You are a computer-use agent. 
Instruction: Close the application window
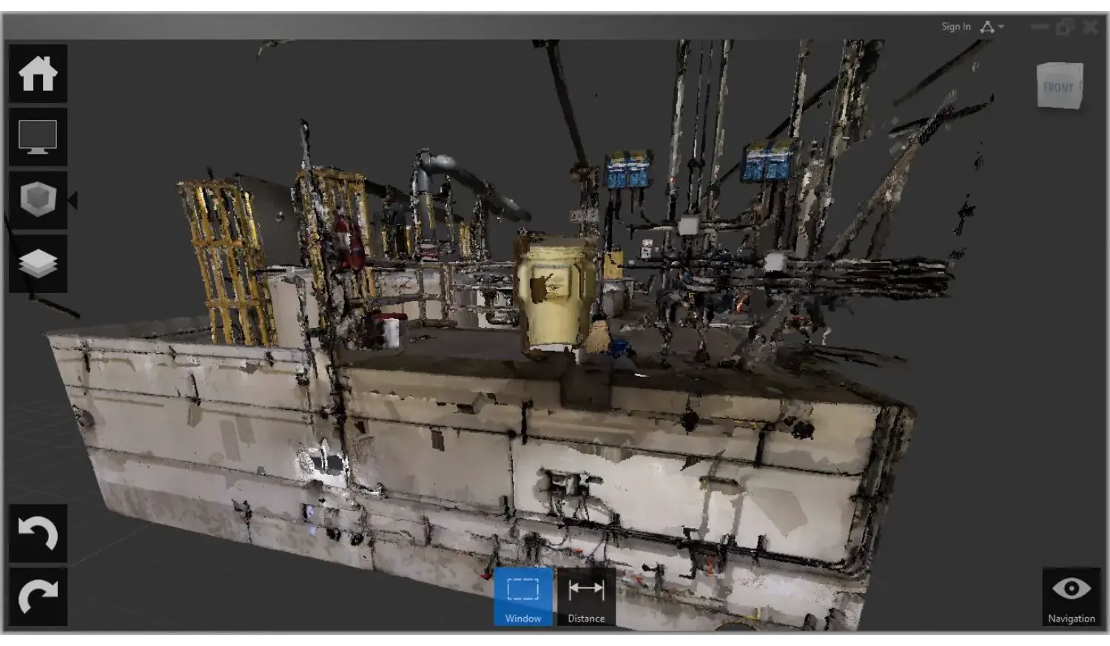[1090, 27]
